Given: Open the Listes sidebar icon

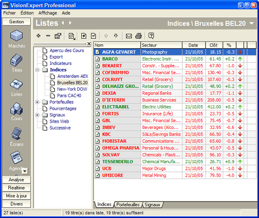Looking at the screenshot, I should pos(17,84).
